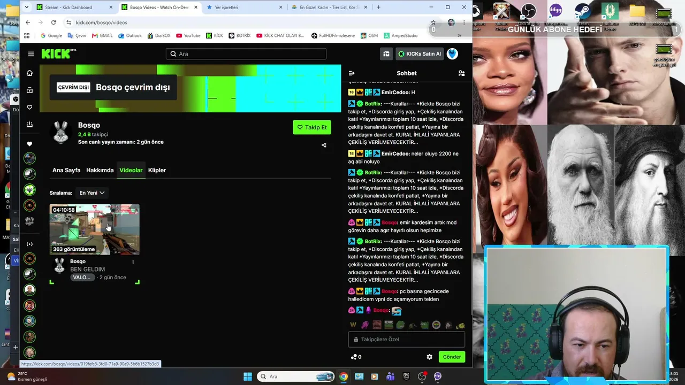Click Bosqo's channel avatar
This screenshot has width=685, height=385.
coord(60,133)
